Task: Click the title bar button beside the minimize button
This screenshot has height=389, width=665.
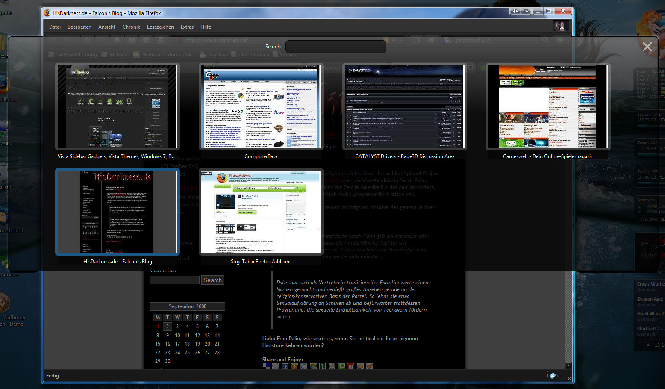Action: coord(527,11)
